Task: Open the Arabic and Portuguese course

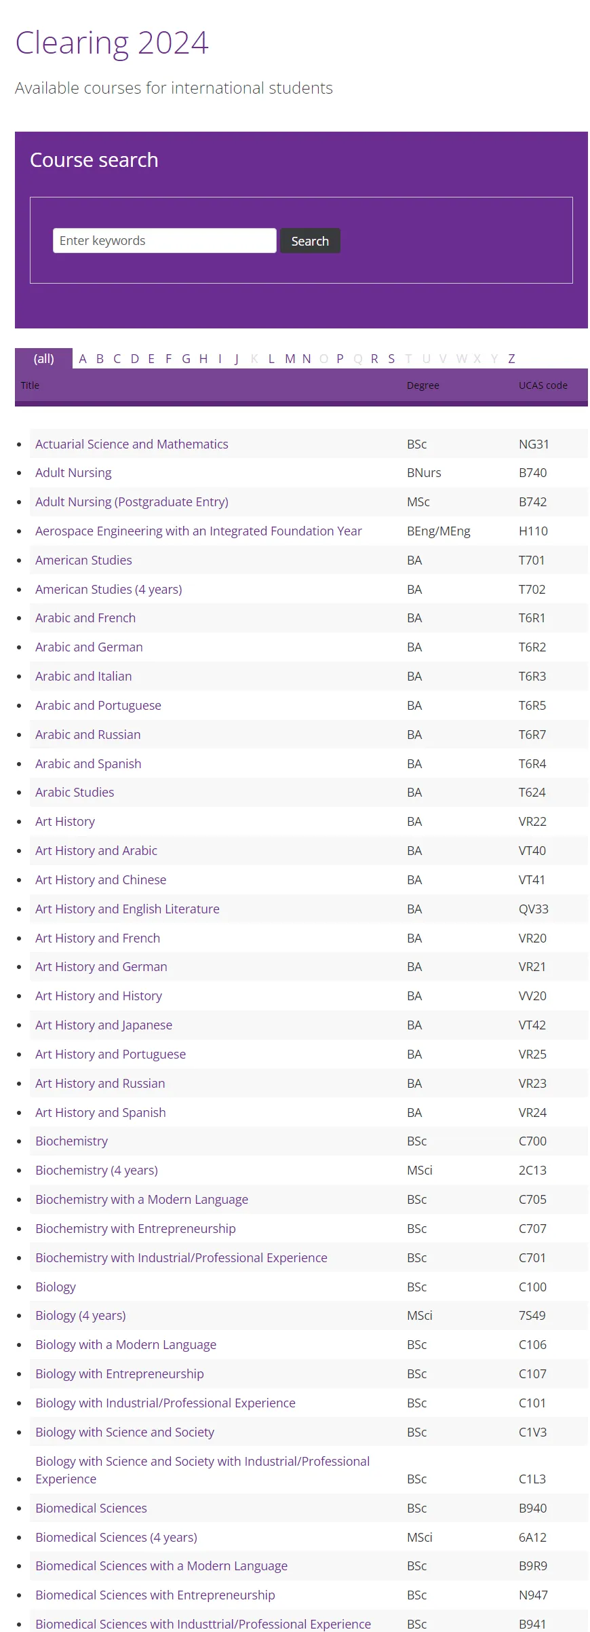Action: pos(98,706)
